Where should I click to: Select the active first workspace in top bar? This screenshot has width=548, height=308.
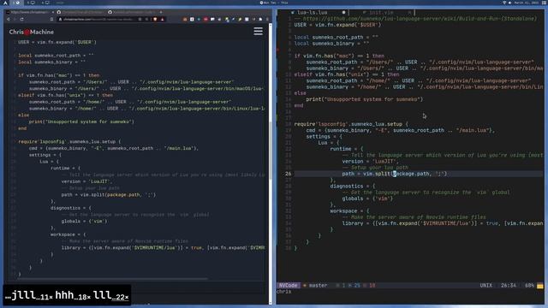click(16, 3)
